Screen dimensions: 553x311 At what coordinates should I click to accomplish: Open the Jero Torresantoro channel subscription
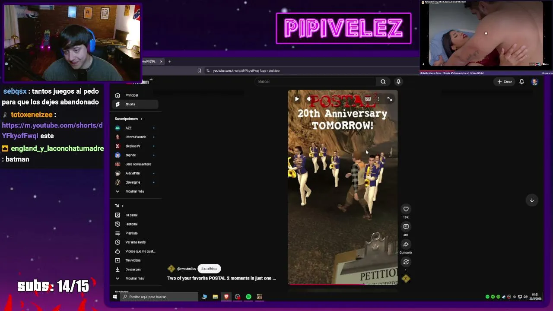point(136,164)
